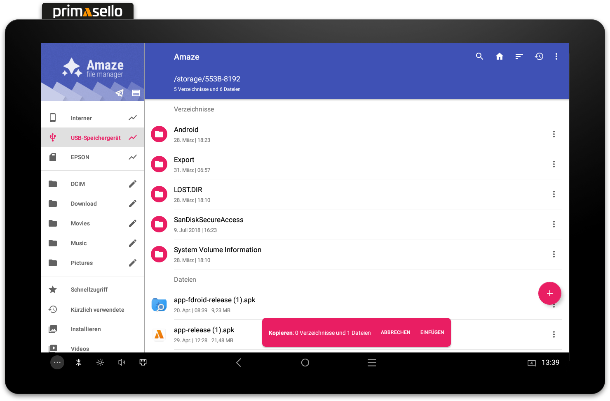
Task: Tap the pink add floating button
Action: click(x=549, y=293)
